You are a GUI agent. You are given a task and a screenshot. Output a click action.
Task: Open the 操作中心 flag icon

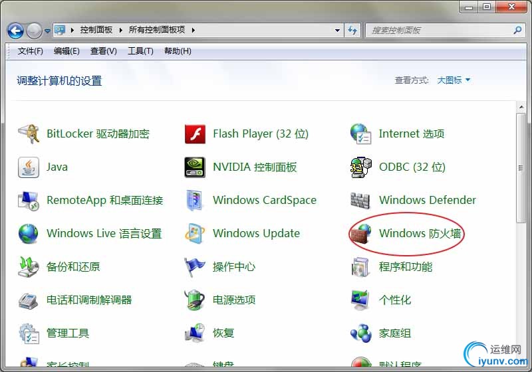[195, 266]
